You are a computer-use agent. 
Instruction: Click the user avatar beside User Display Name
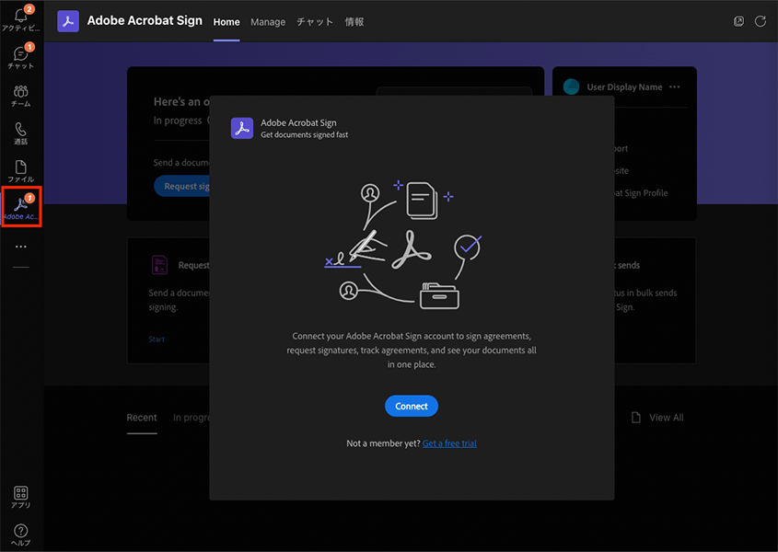[x=571, y=86]
